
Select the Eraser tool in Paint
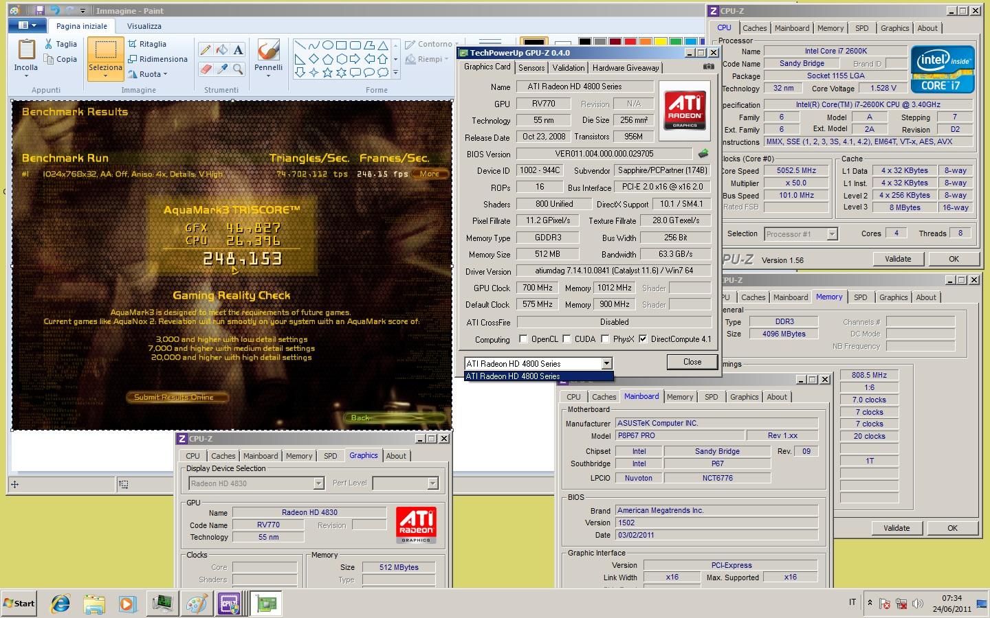(205, 69)
